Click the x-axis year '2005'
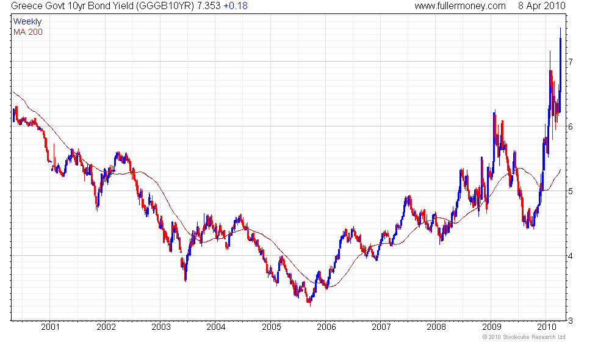Image resolution: width=598 pixels, height=342 pixels. 271,327
